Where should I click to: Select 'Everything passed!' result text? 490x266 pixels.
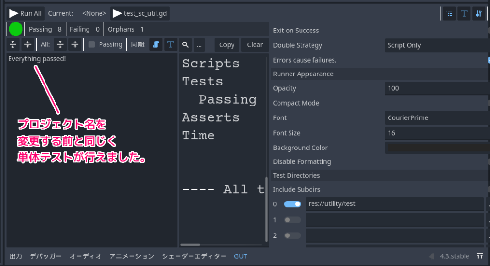pyautogui.click(x=37, y=59)
